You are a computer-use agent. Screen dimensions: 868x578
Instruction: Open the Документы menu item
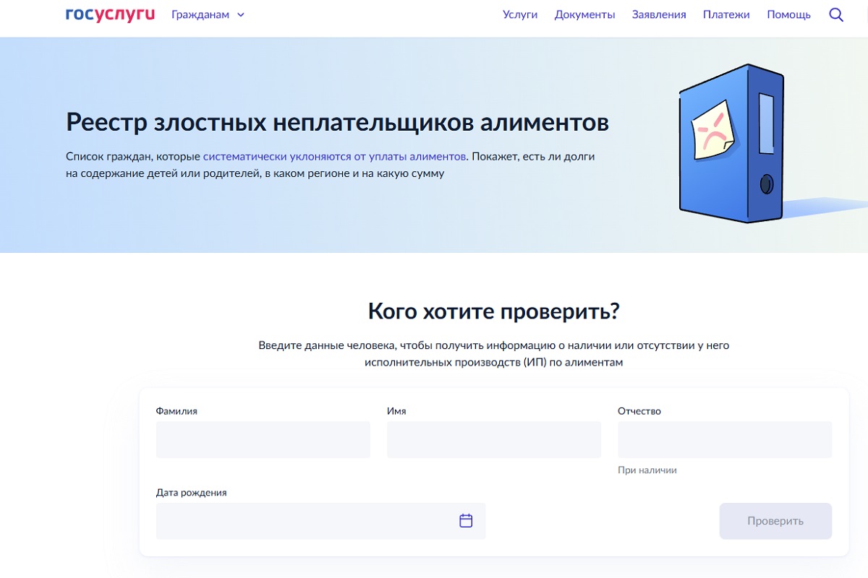tap(584, 14)
